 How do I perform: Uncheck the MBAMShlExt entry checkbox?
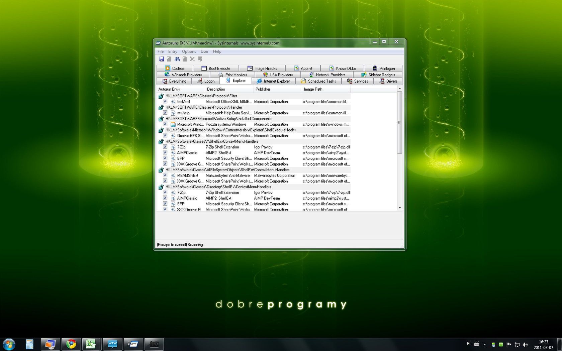point(165,175)
